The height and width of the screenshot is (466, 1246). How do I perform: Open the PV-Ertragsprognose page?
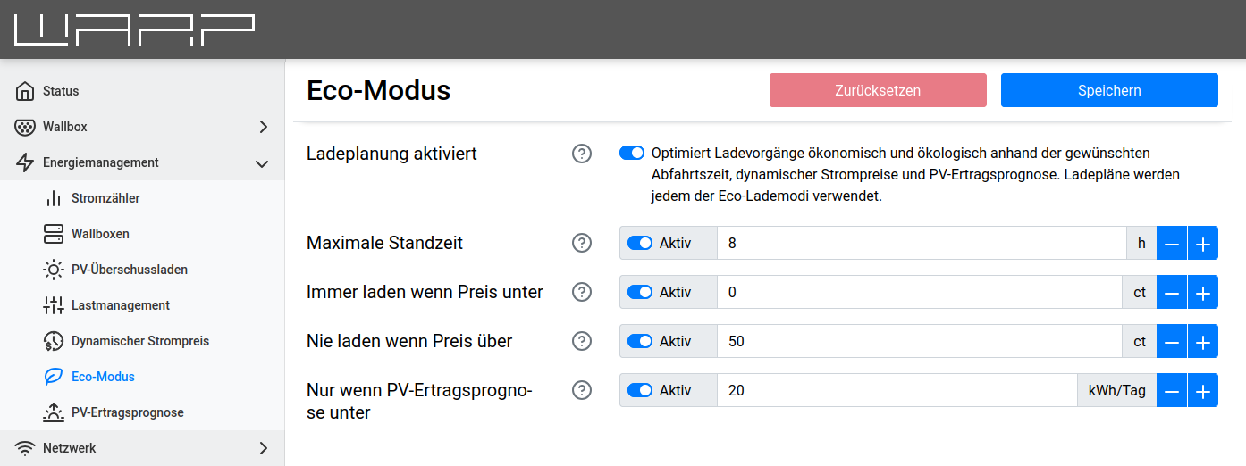(x=127, y=412)
